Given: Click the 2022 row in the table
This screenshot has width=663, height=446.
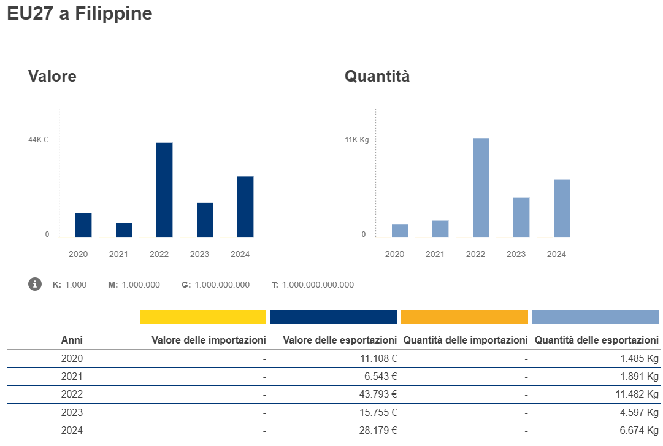Looking at the screenshot, I should tap(72, 394).
